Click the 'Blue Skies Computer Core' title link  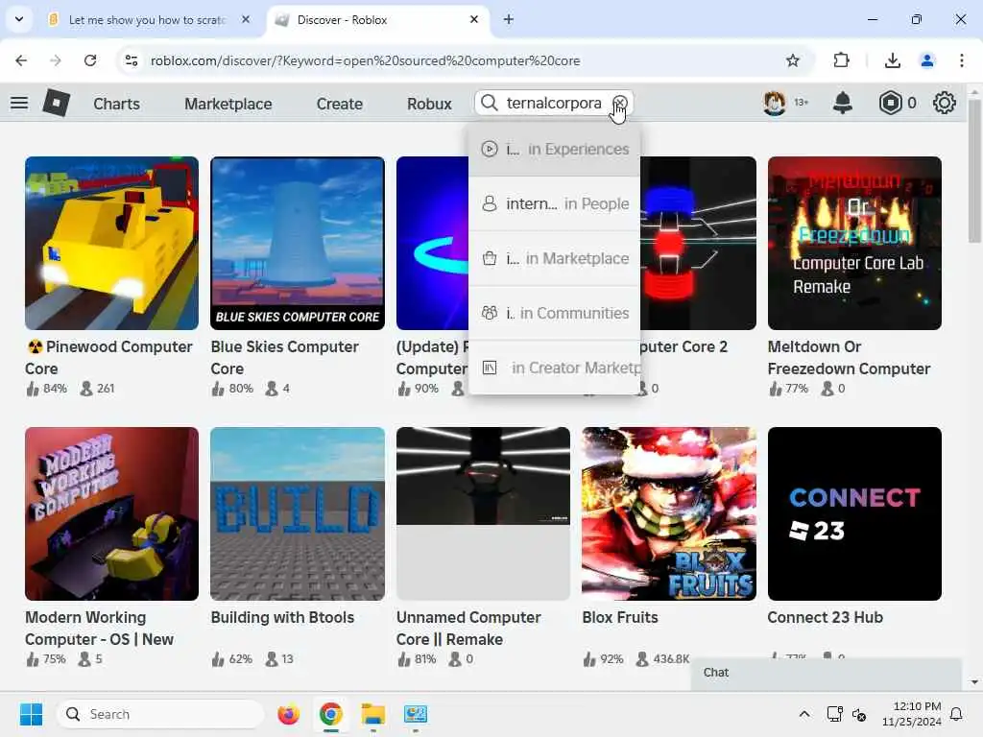click(x=284, y=357)
